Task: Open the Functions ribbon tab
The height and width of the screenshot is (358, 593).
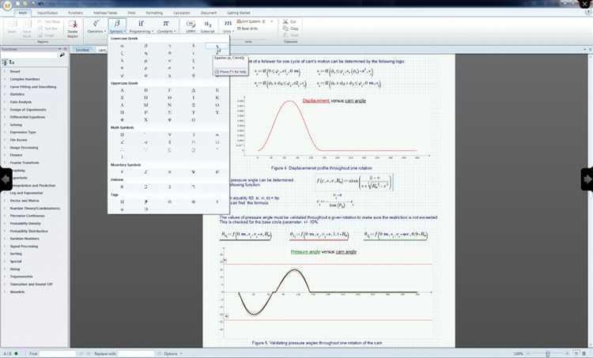Action: click(x=75, y=13)
